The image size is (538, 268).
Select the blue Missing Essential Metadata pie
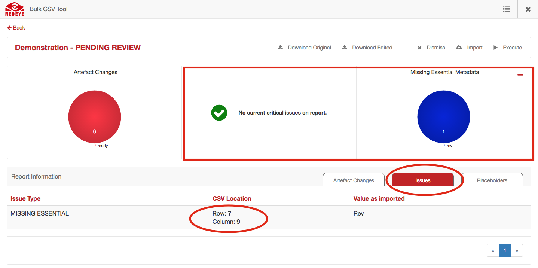coord(444,117)
